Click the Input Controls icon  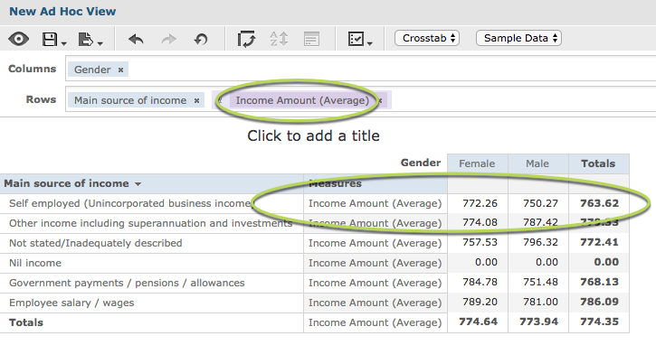(311, 39)
